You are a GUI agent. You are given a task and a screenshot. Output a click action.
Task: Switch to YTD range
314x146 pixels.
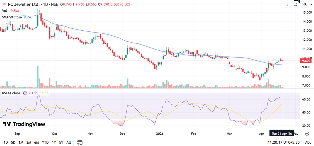45,142
